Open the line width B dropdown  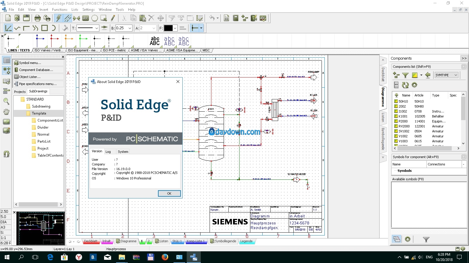(x=130, y=28)
